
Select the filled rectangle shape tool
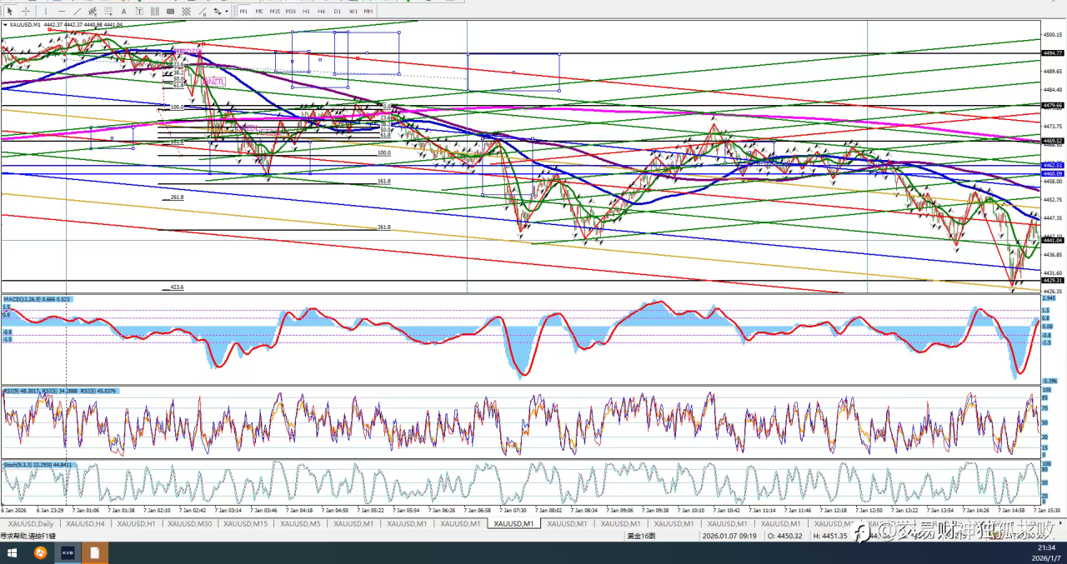click(171, 12)
